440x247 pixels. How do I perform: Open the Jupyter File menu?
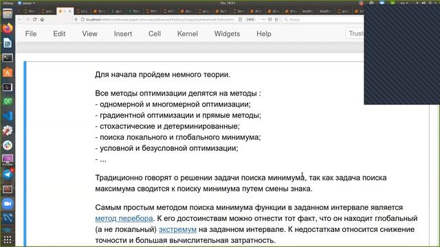point(31,34)
